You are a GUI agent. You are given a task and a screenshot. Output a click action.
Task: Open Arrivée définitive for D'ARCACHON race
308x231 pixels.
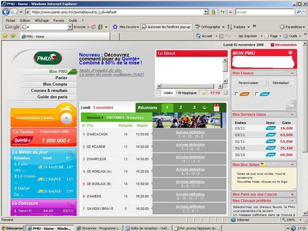190,132
